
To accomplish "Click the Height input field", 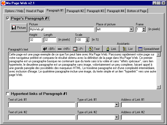I will pyautogui.click(x=35, y=40).
